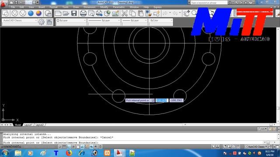The image size is (280, 157).
Task: Toggle Dynamic Input in status bar
Action: coord(91,147)
